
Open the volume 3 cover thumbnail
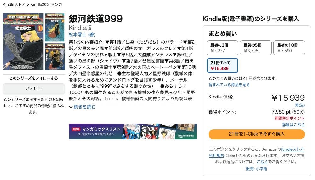54,57
